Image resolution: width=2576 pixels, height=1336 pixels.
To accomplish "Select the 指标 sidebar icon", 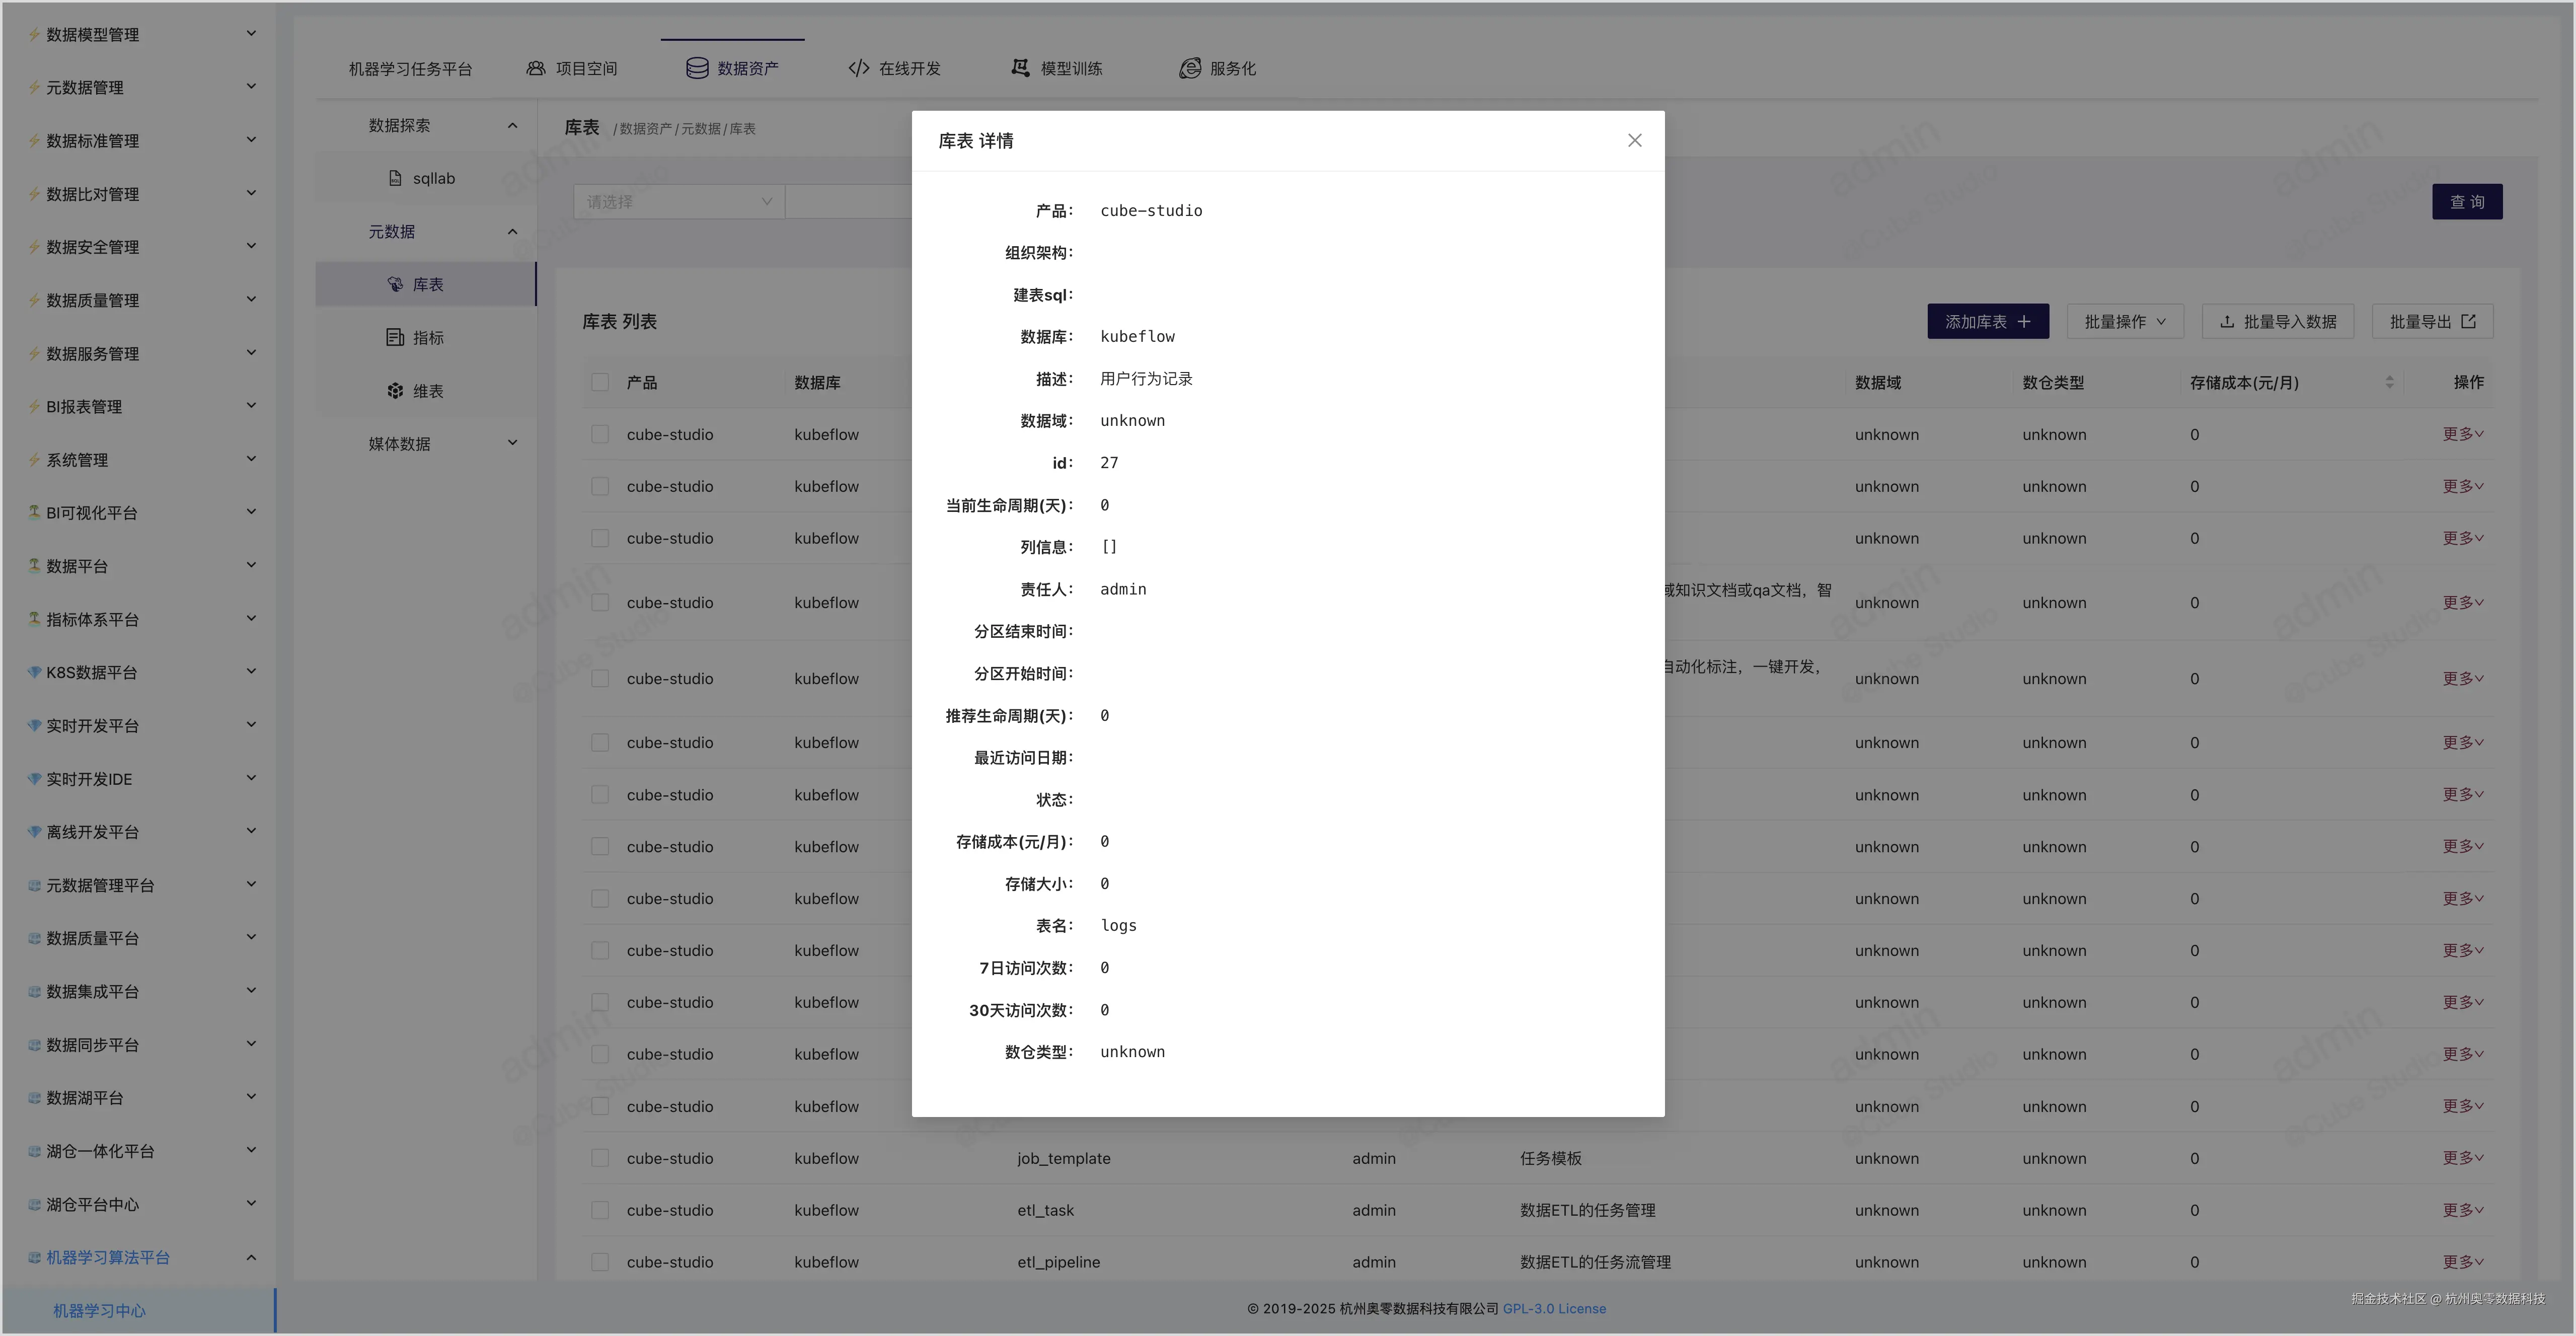I will 395,337.
